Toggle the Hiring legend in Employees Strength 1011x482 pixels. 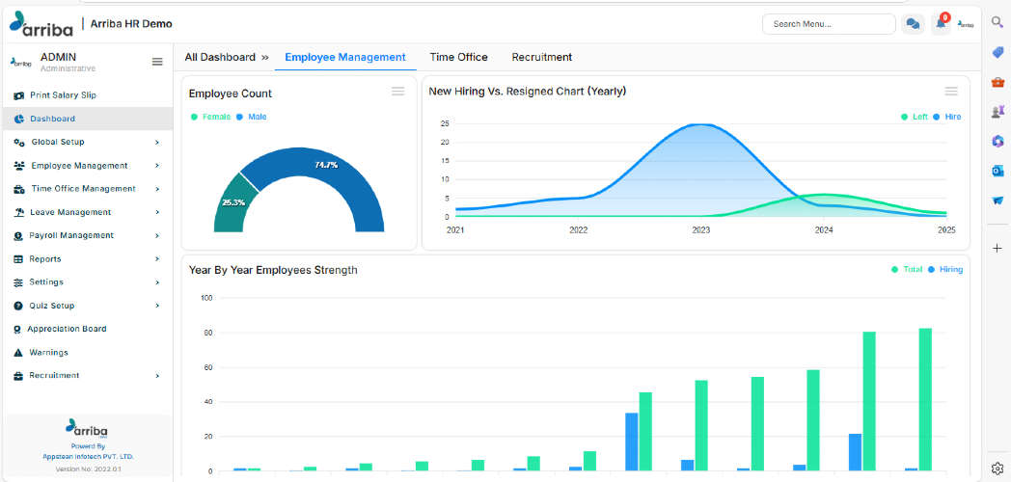coord(945,269)
